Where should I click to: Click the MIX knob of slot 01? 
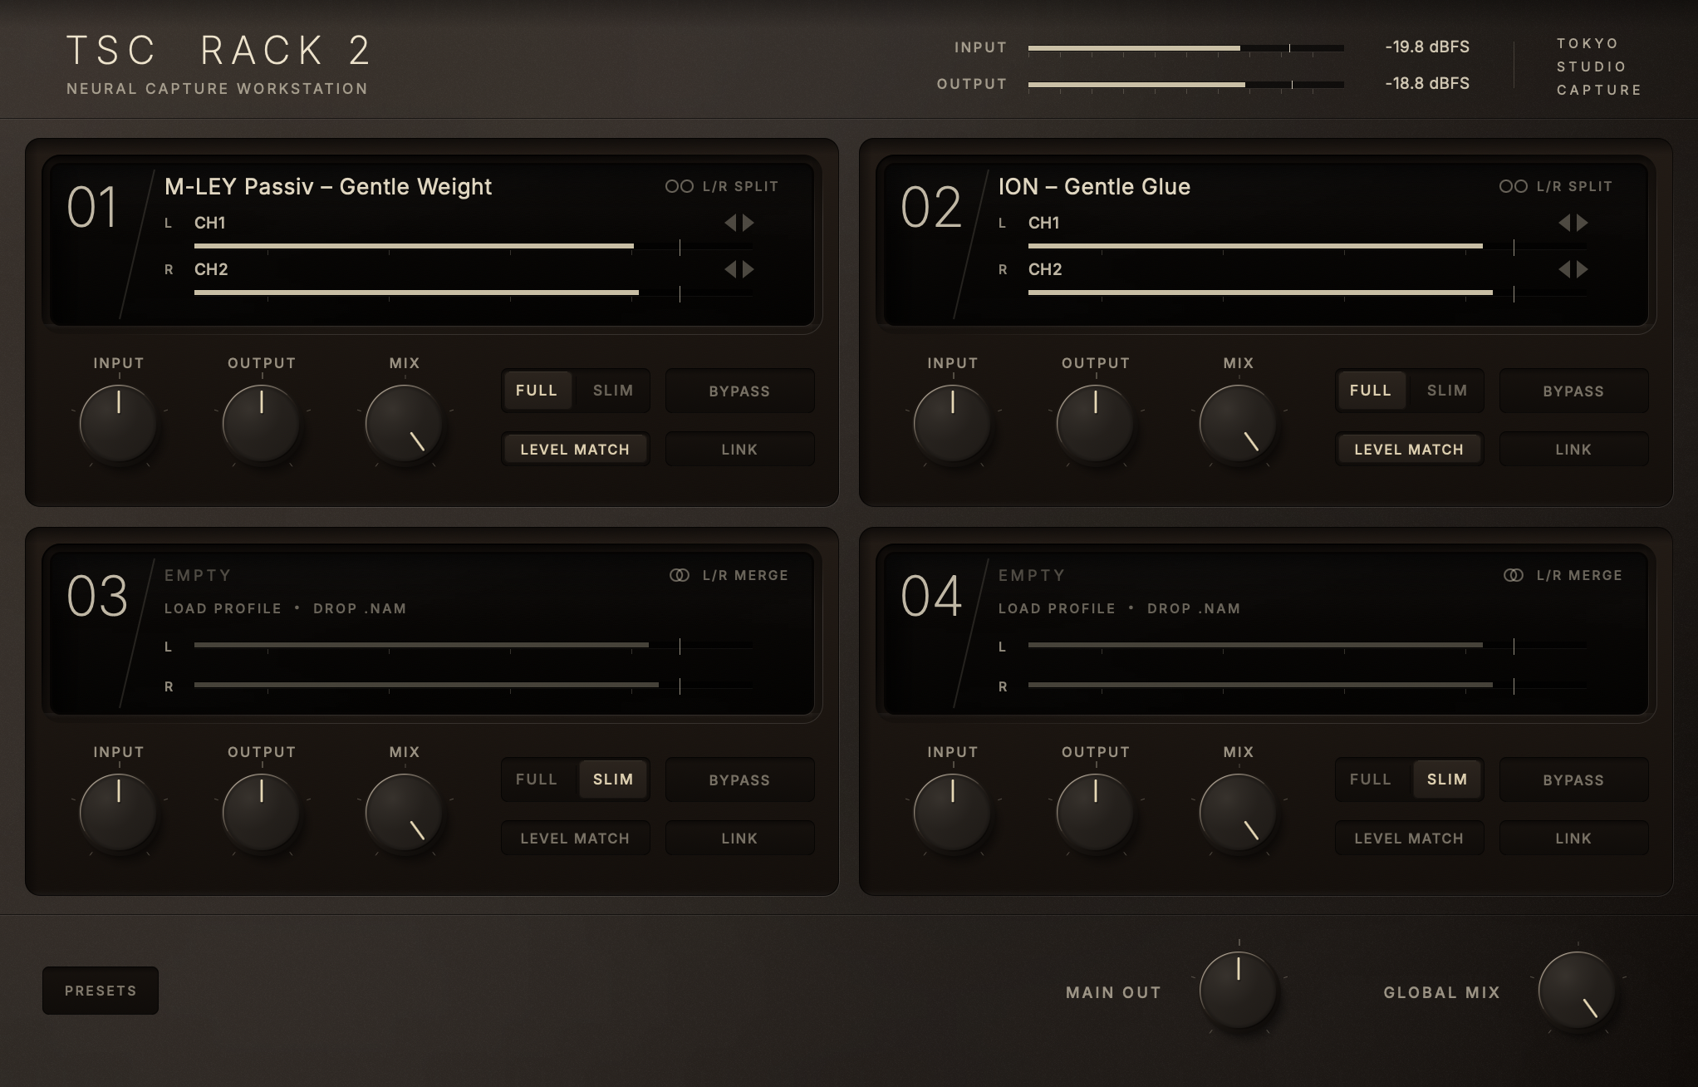click(404, 424)
